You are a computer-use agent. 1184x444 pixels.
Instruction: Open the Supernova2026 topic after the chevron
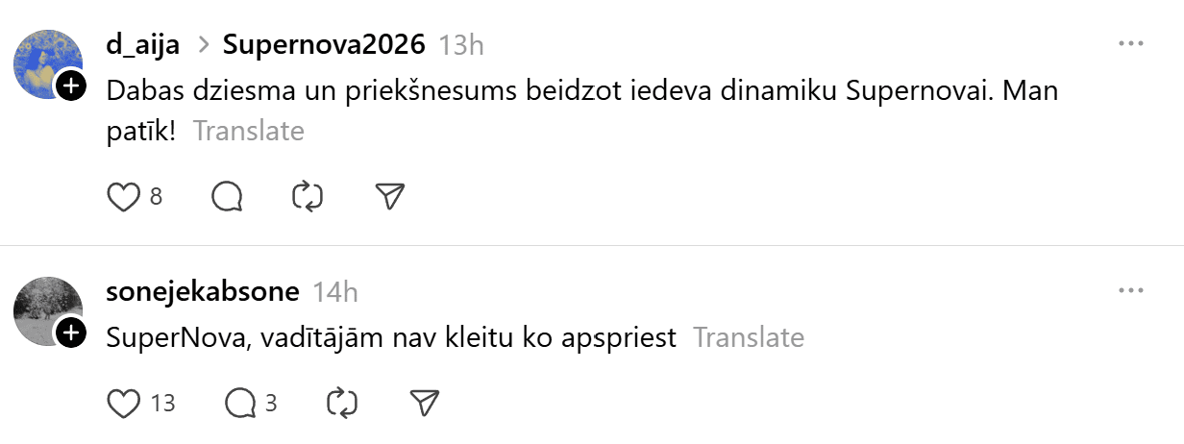(x=323, y=44)
